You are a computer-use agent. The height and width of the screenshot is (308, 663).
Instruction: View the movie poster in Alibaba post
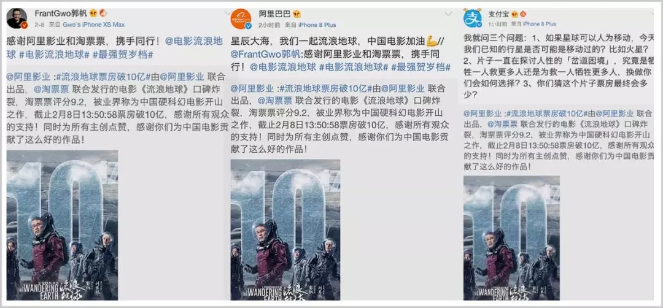point(285,230)
